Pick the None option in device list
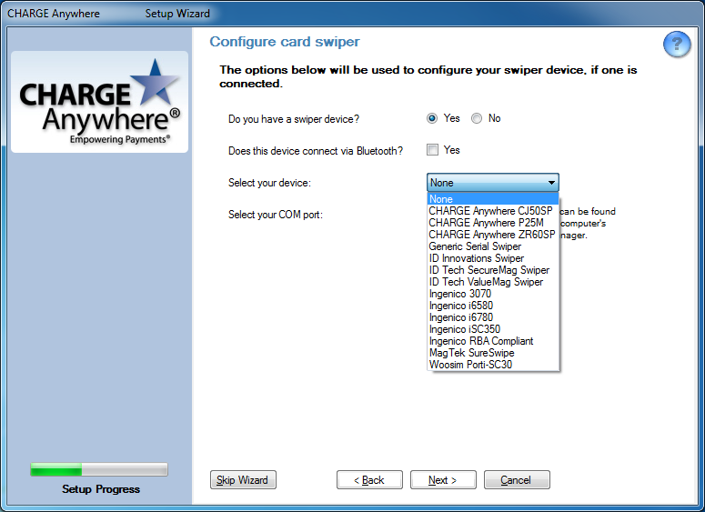Screen dimensions: 705x512 (441, 199)
